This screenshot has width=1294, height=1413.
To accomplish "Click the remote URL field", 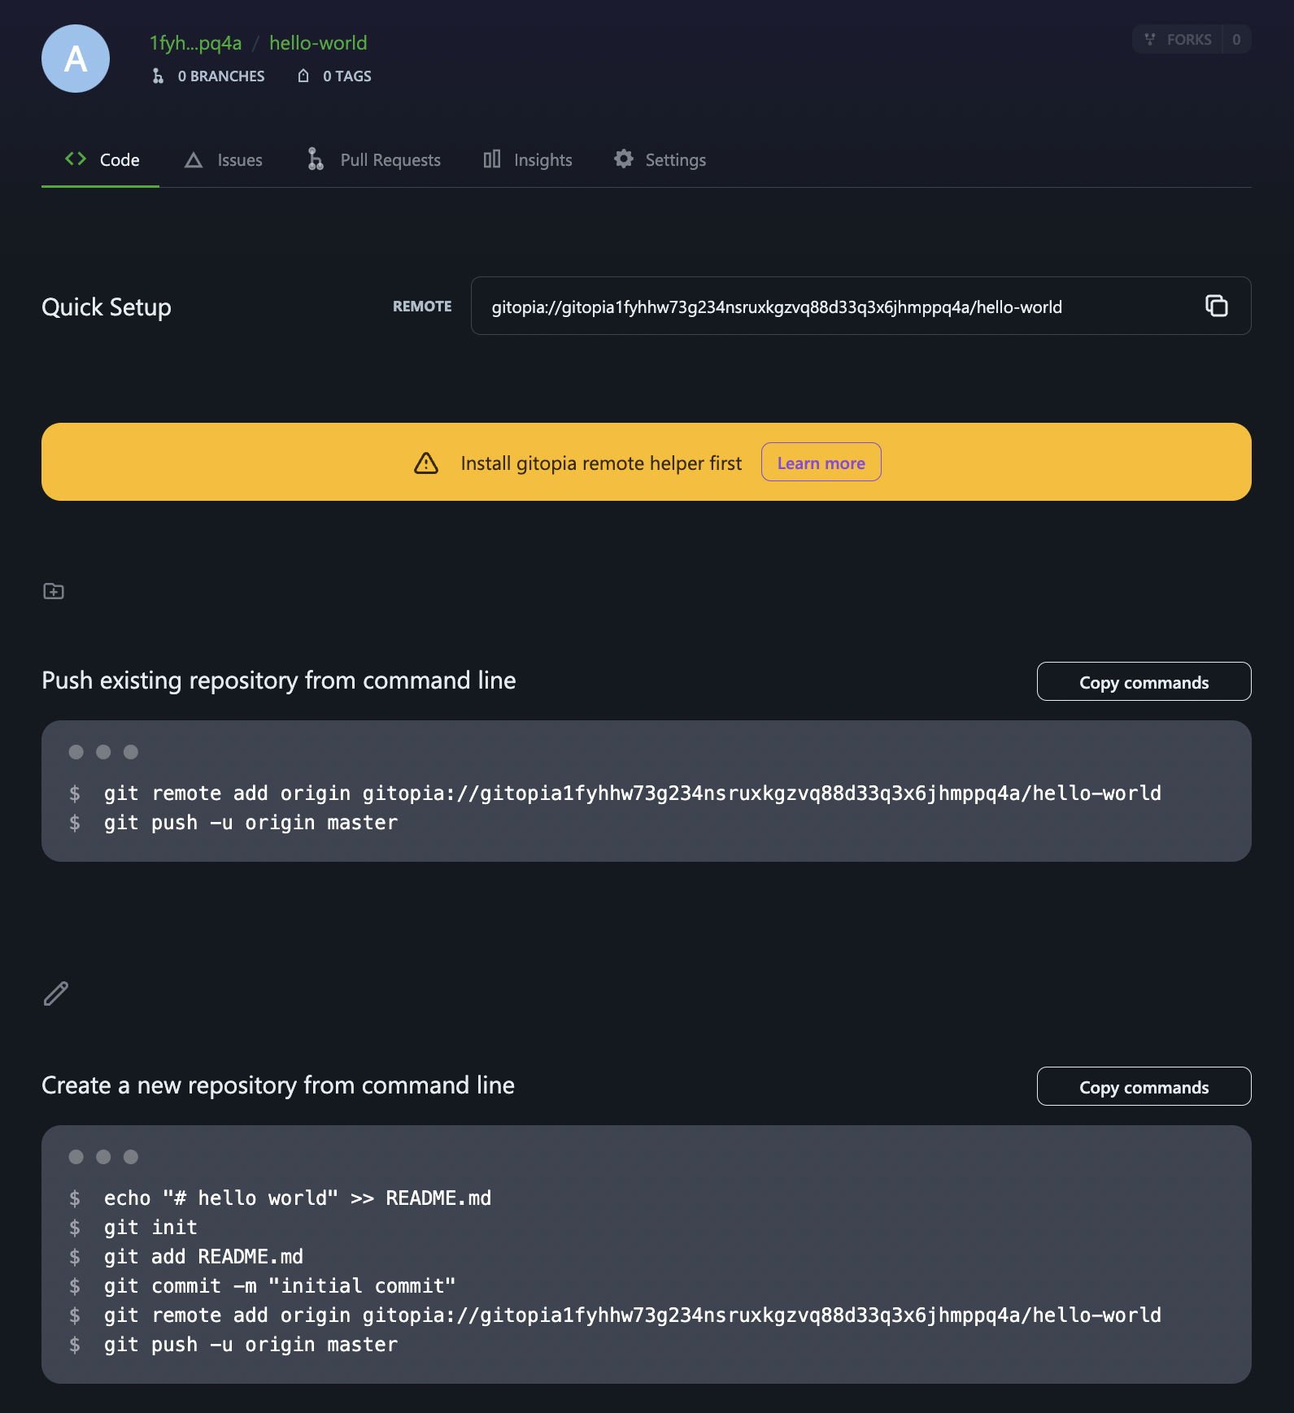I will [860, 306].
